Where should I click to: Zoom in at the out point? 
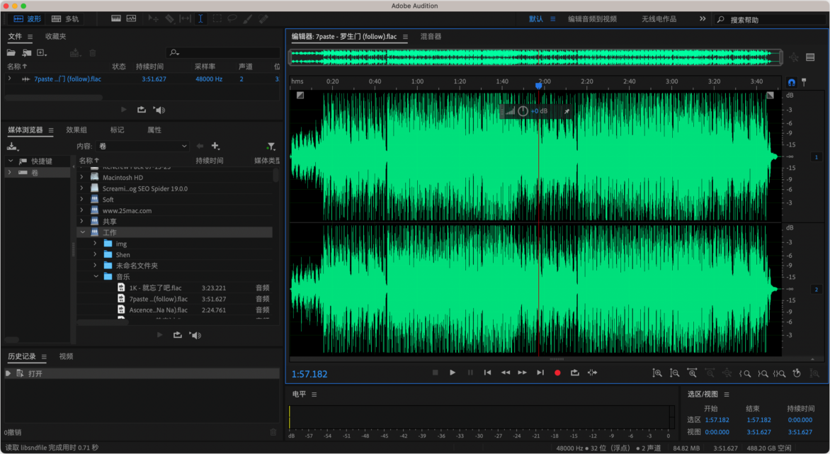click(762, 373)
